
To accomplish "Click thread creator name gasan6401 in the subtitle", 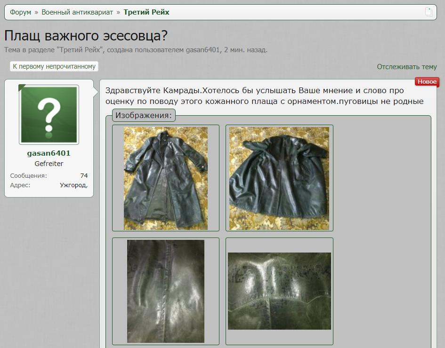I will pyautogui.click(x=203, y=50).
